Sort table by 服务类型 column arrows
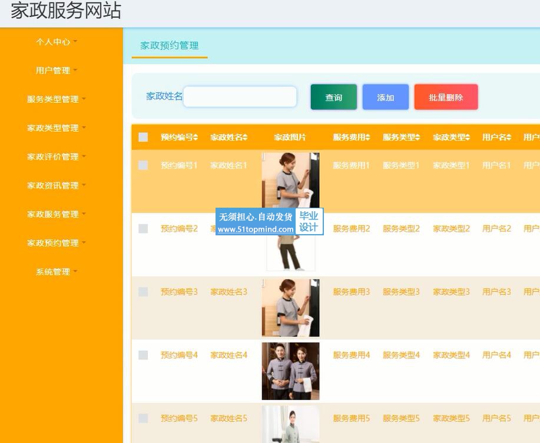The height and width of the screenshot is (443, 540). coord(418,138)
